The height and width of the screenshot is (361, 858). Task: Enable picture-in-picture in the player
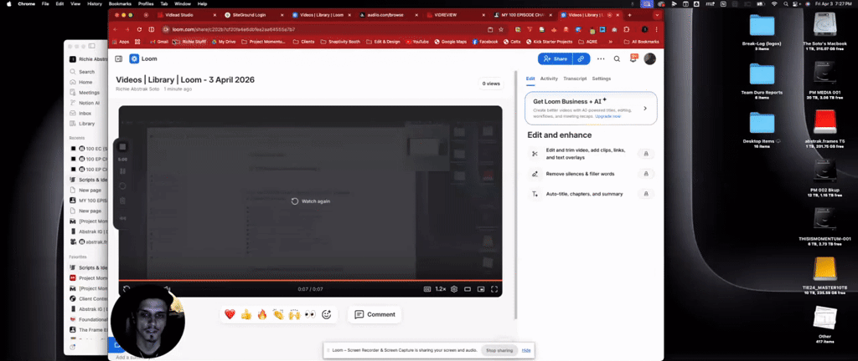pos(481,289)
